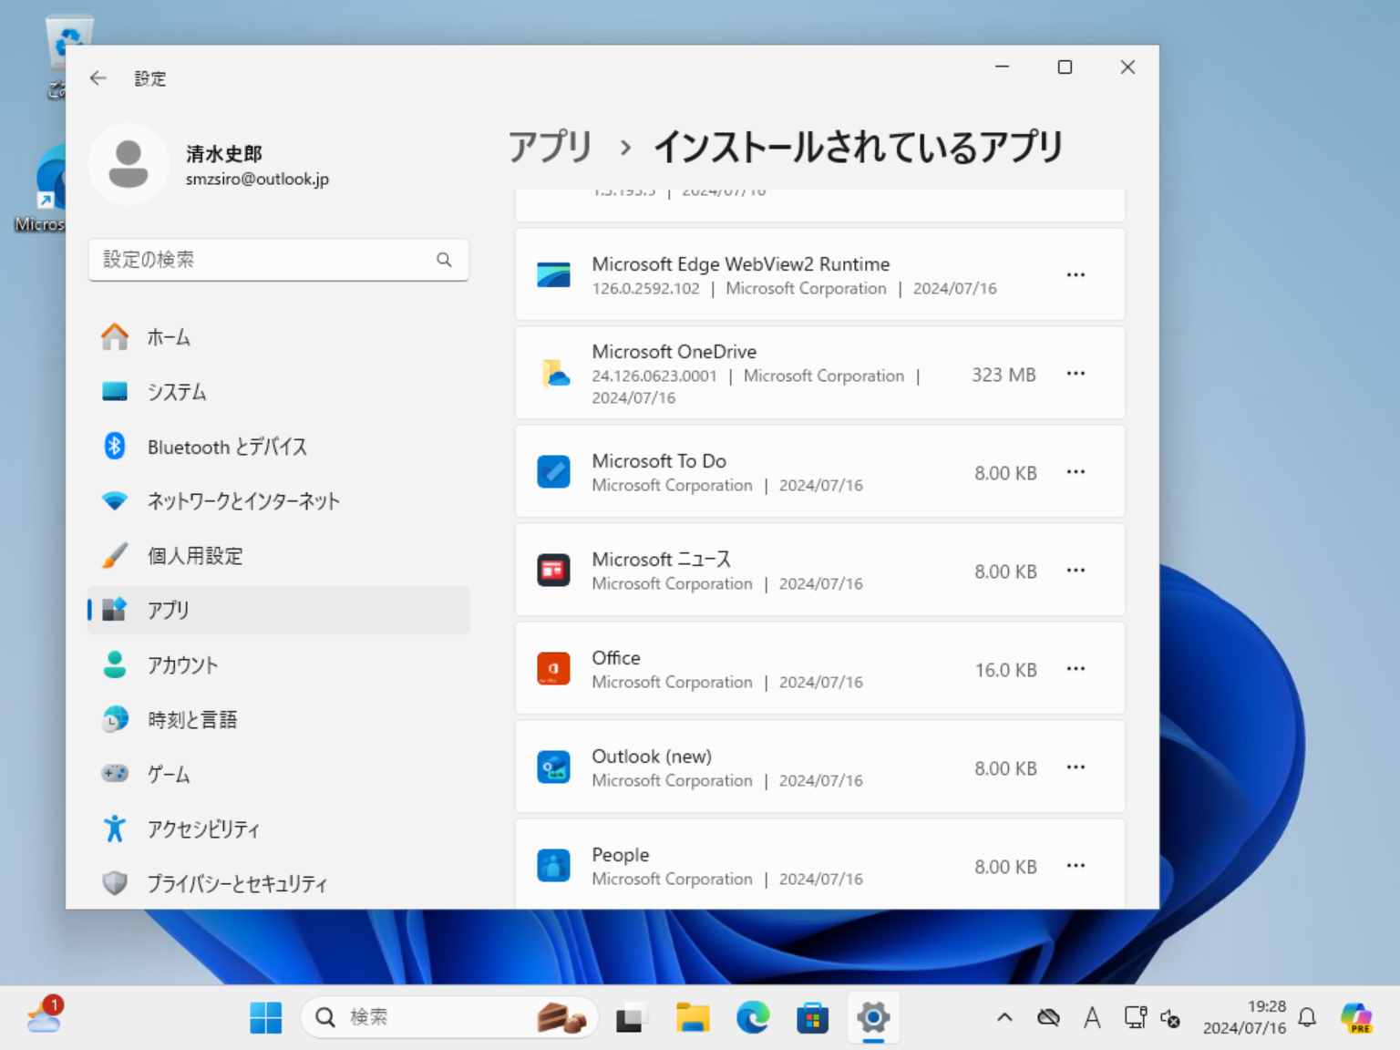Image resolution: width=1400 pixels, height=1050 pixels.
Task: Click the プライバシーとセキュリティ shield icon
Action: 115,883
